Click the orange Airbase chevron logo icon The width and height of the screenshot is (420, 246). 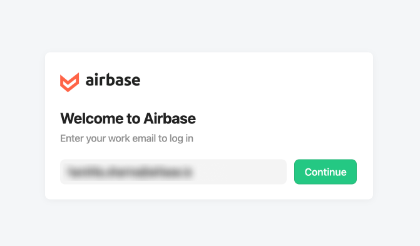[x=69, y=82]
